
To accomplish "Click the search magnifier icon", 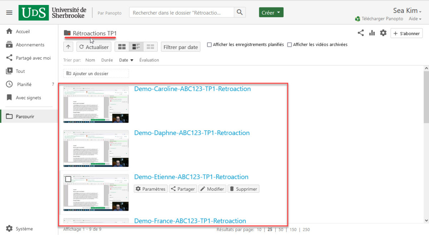I will click(240, 12).
